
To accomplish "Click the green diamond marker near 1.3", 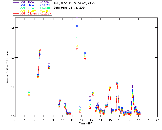I will pos(77,37).
